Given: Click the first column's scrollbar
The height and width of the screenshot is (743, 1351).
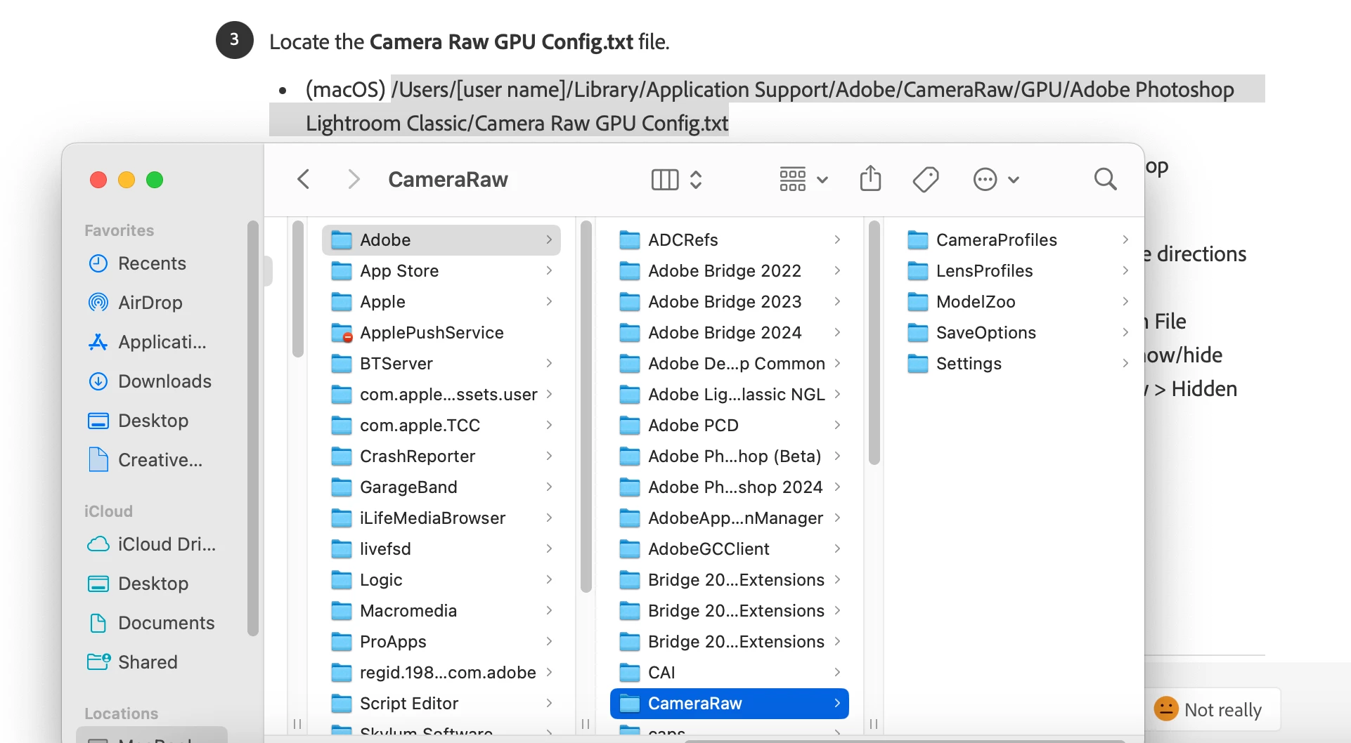Looking at the screenshot, I should point(298,289).
